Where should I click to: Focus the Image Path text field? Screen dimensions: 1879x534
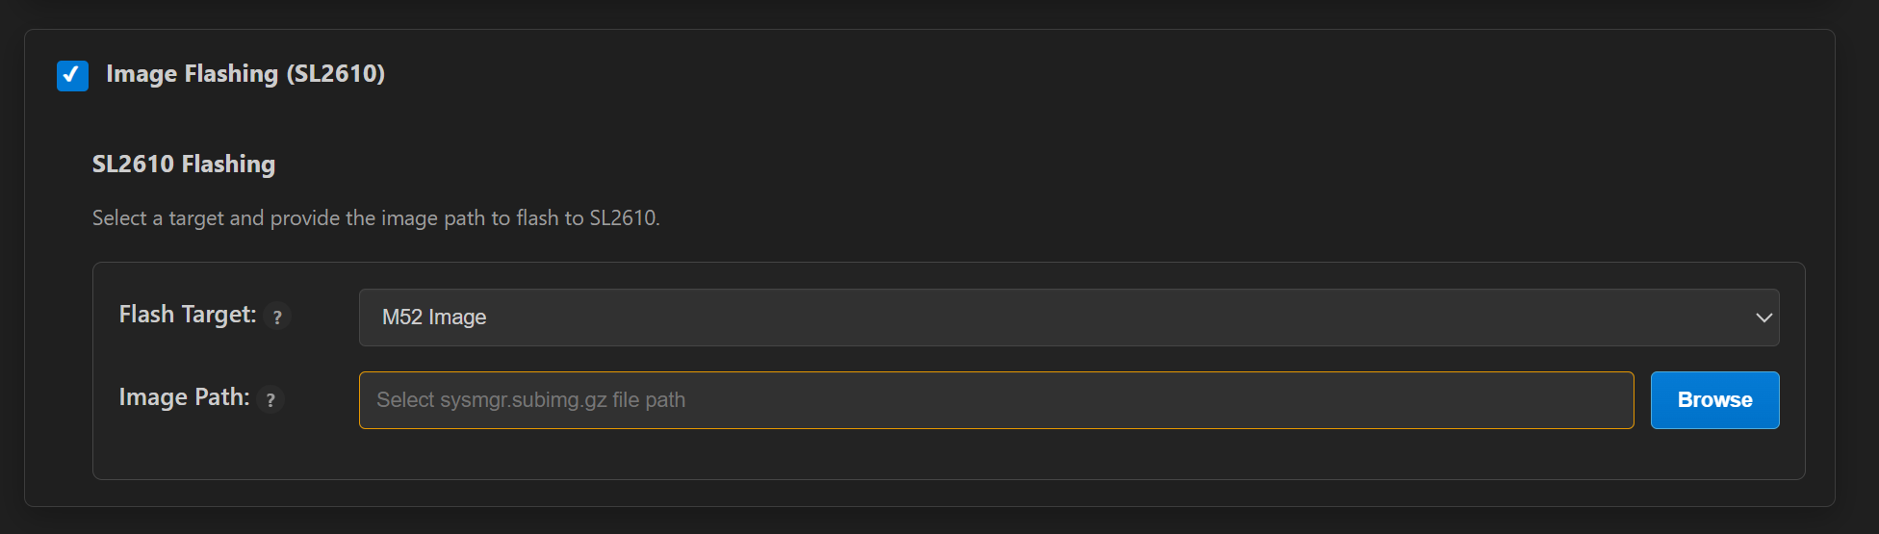pyautogui.click(x=995, y=400)
